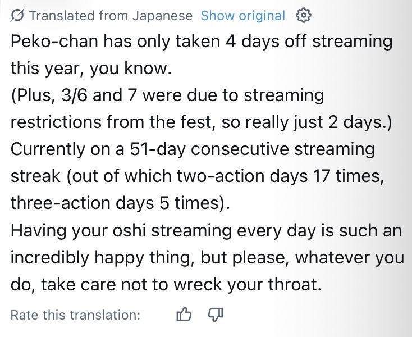Open translation settings gear
Image resolution: width=412 pixels, height=337 pixels.
pos(303,15)
